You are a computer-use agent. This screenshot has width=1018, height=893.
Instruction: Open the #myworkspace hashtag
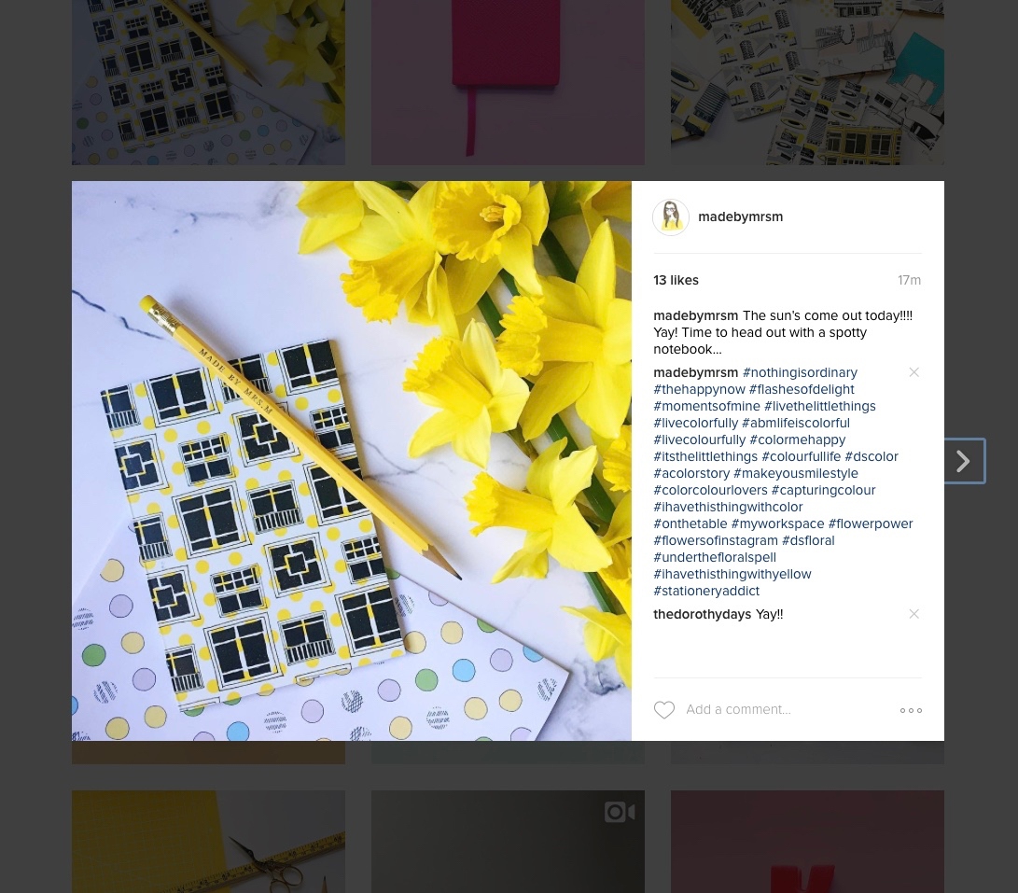(x=777, y=523)
